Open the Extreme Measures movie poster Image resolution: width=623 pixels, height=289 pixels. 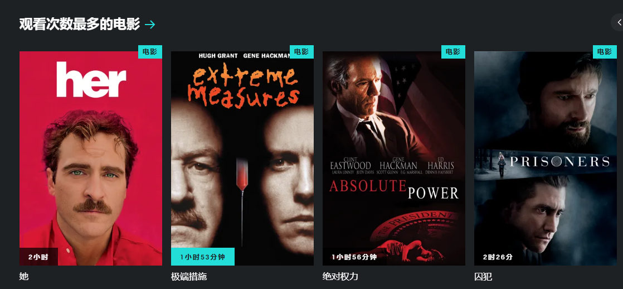tap(242, 158)
